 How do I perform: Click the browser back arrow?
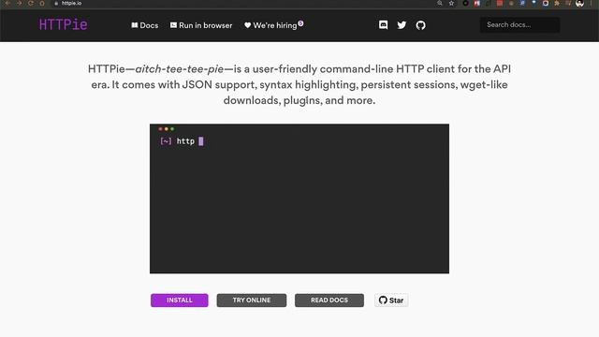point(7,3)
